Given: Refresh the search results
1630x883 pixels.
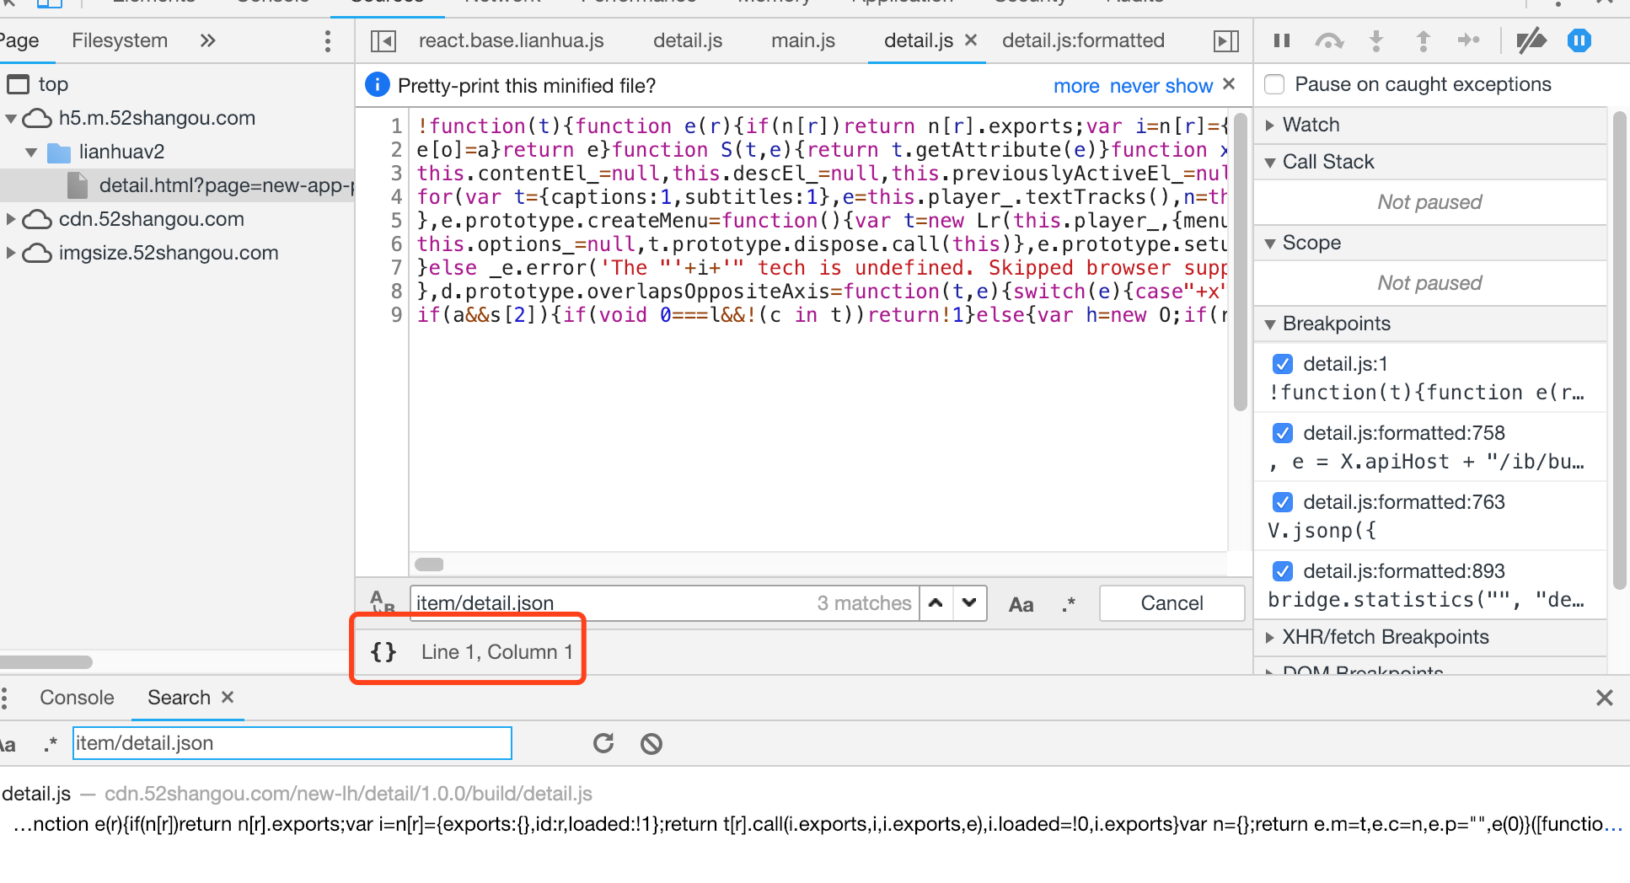Looking at the screenshot, I should pos(603,743).
